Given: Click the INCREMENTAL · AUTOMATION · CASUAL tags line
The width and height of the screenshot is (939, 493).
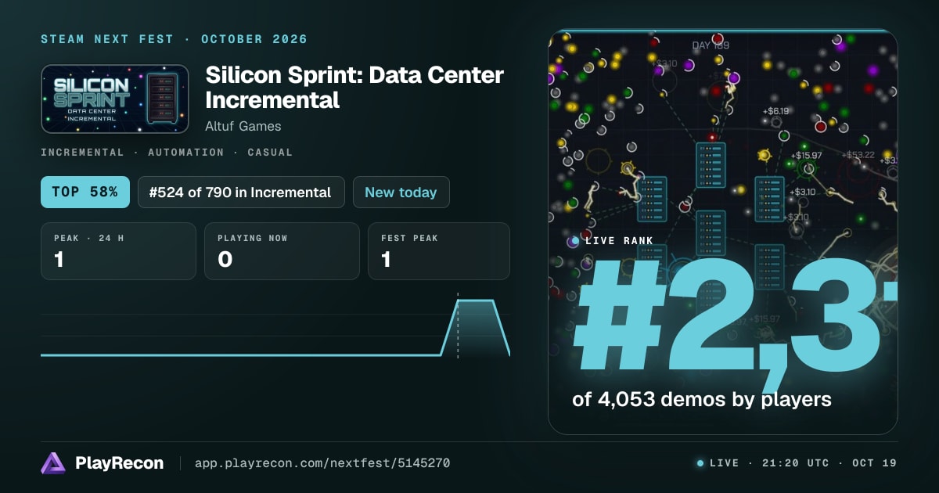Looking at the screenshot, I should (x=167, y=153).
